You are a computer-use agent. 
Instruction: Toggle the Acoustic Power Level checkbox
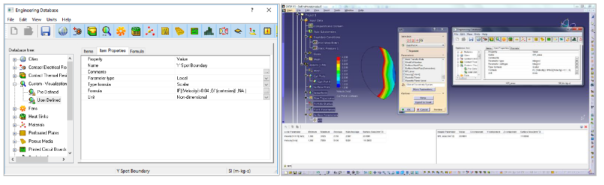coord(403,80)
